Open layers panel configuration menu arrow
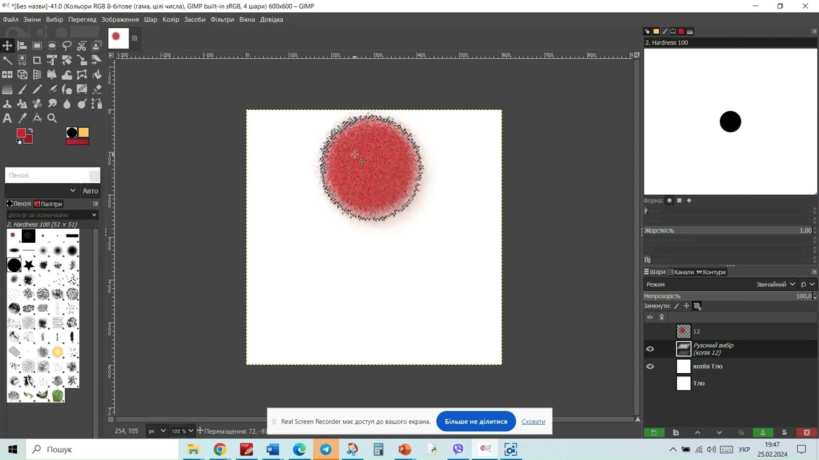819x460 pixels. (x=814, y=272)
